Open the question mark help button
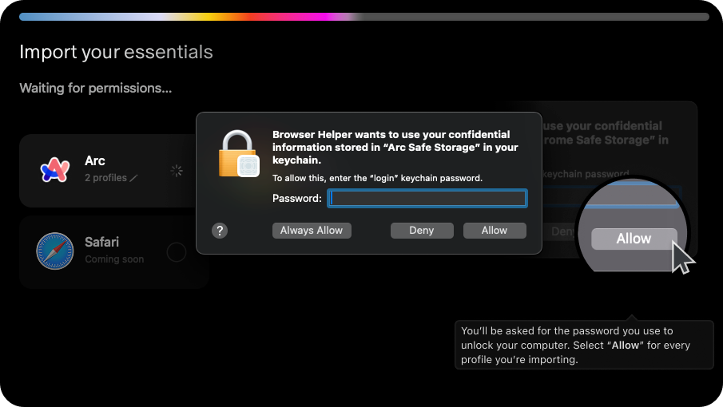The image size is (723, 407). click(220, 231)
